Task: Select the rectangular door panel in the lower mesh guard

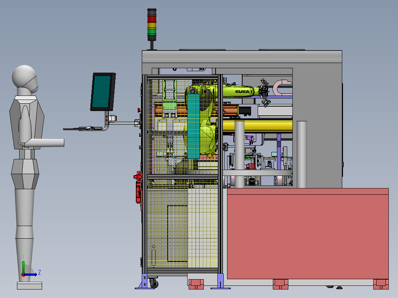Action: click(x=177, y=233)
